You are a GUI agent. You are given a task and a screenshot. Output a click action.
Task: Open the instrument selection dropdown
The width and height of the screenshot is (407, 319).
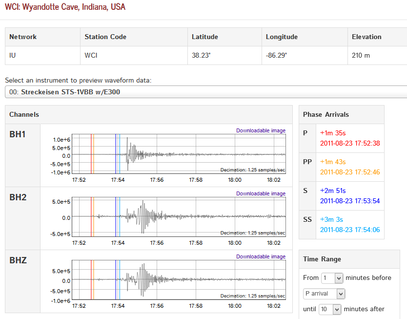click(205, 92)
